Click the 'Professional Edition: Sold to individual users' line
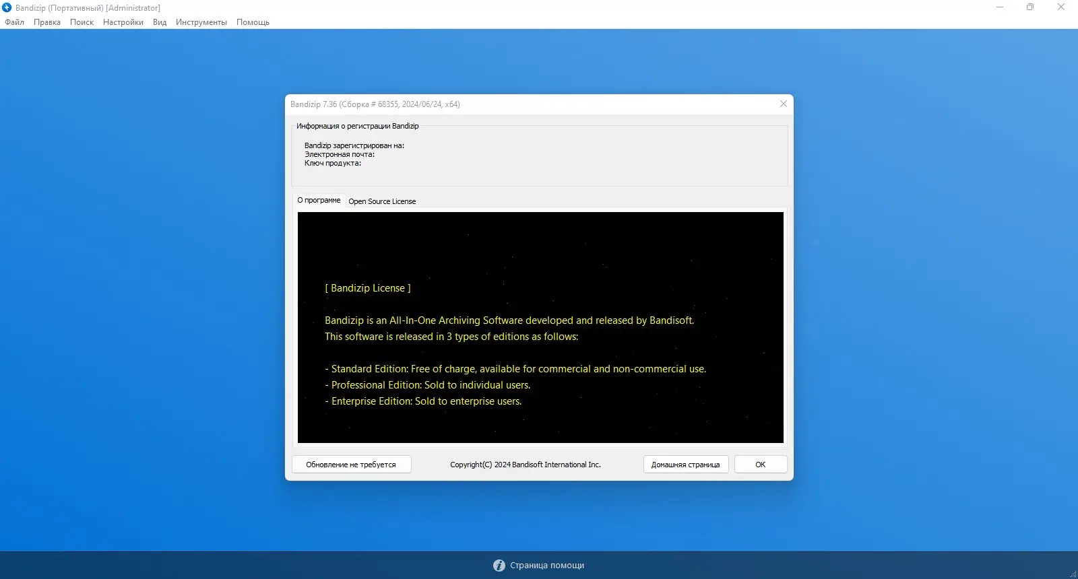This screenshot has width=1078, height=579. coord(428,385)
